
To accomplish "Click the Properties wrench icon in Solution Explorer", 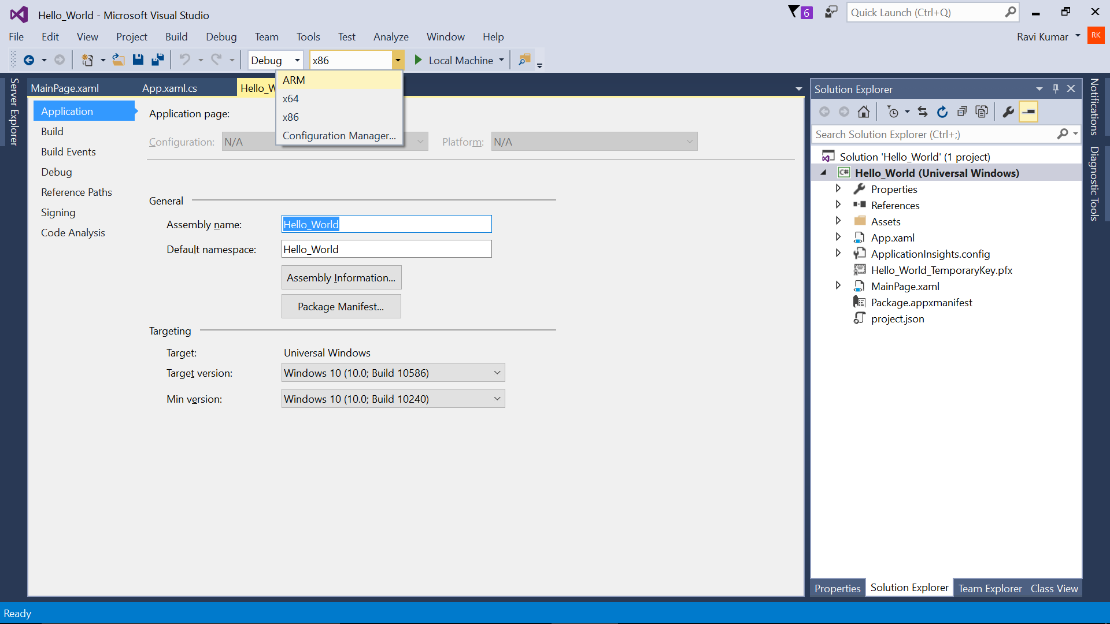I will (1008, 112).
